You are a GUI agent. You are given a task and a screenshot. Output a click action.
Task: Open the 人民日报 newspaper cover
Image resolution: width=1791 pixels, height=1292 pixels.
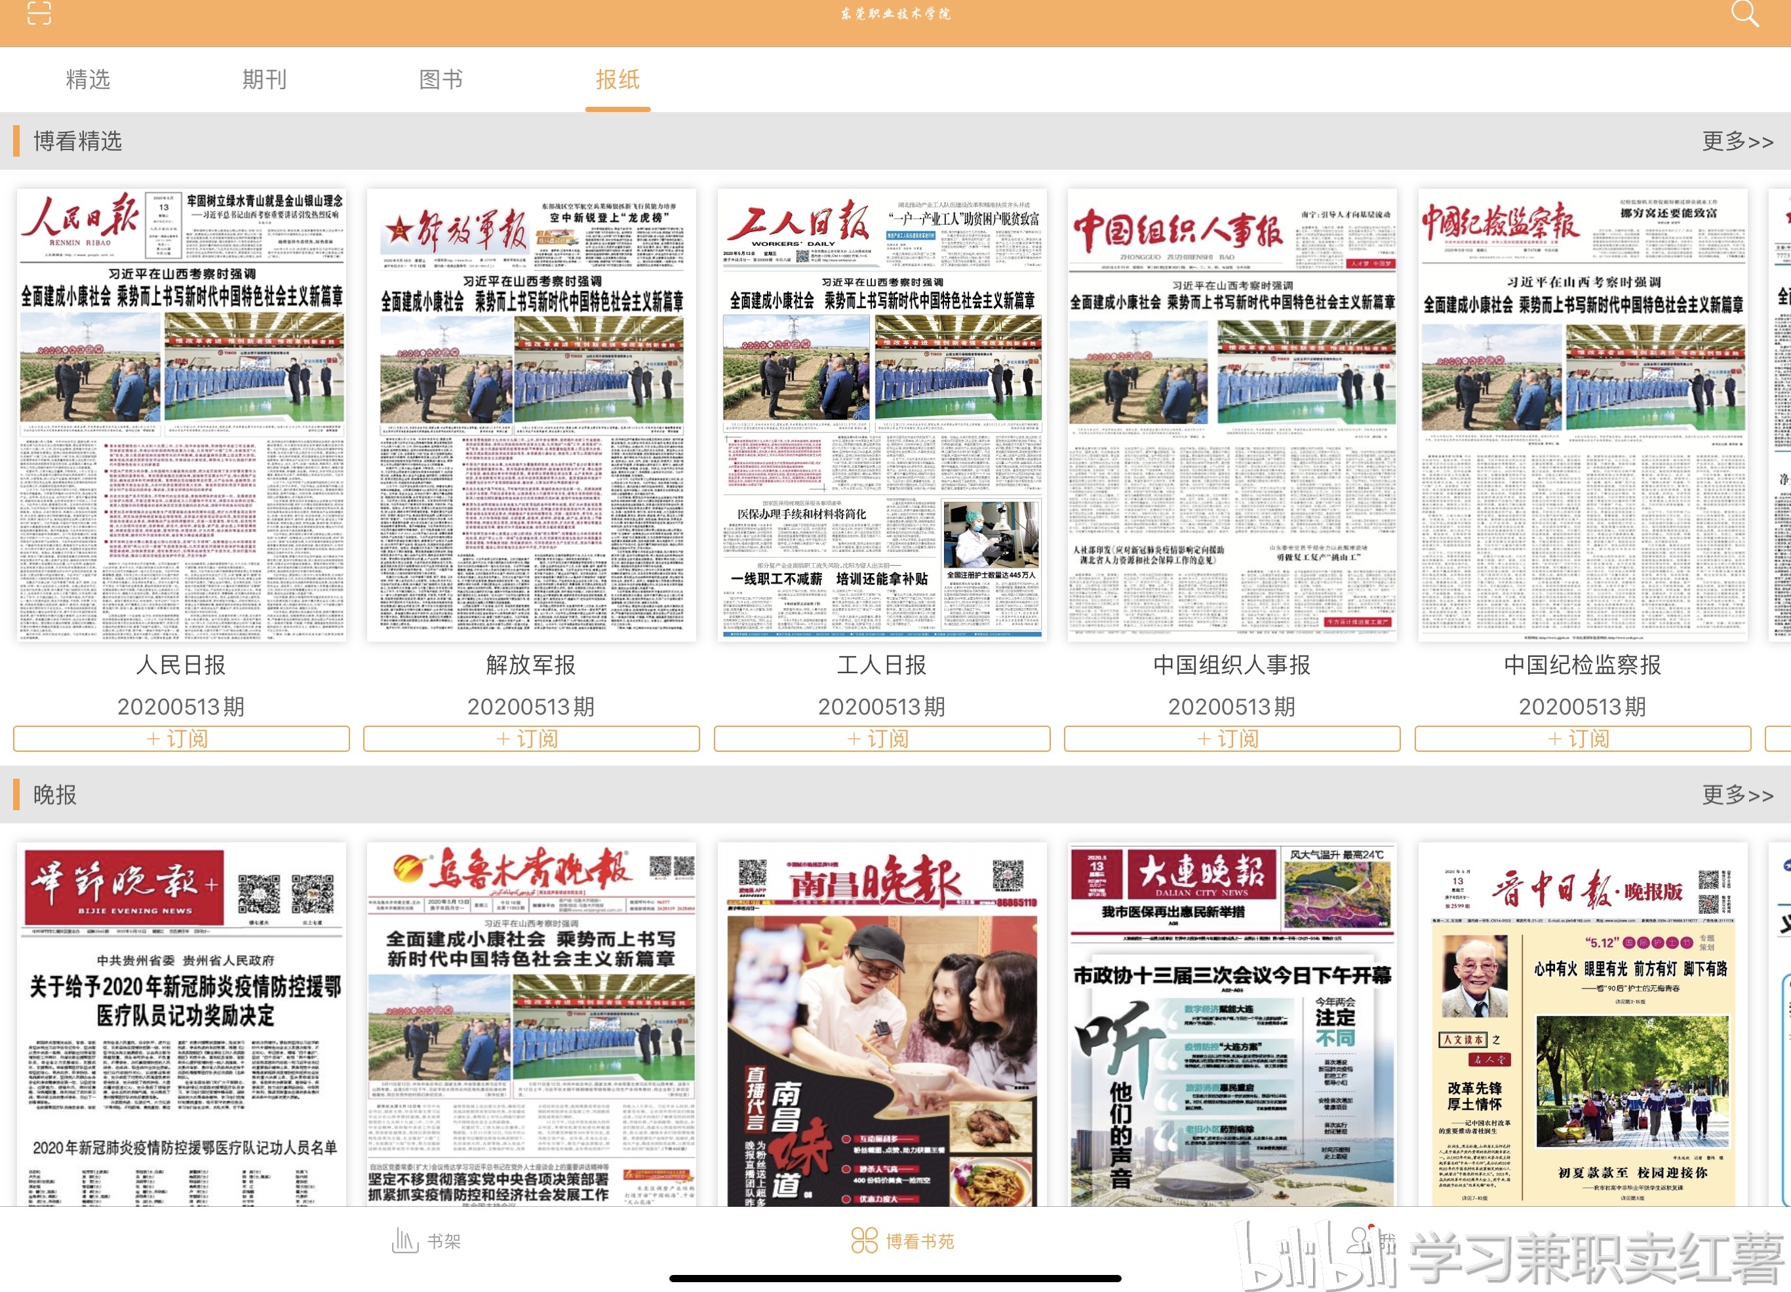[x=181, y=415]
